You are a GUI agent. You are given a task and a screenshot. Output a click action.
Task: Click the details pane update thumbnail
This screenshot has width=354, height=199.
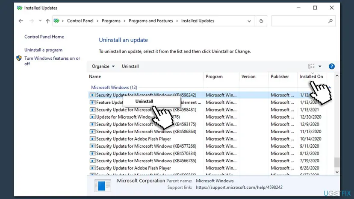(x=103, y=185)
